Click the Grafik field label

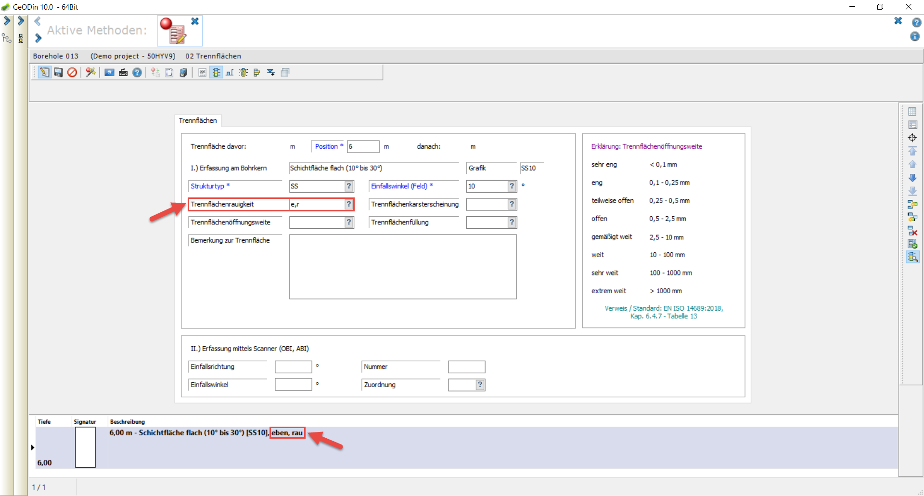[477, 168]
